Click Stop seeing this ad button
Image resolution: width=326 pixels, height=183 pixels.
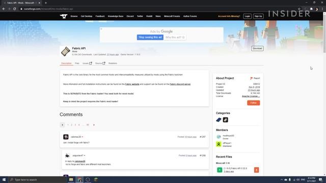(150, 37)
